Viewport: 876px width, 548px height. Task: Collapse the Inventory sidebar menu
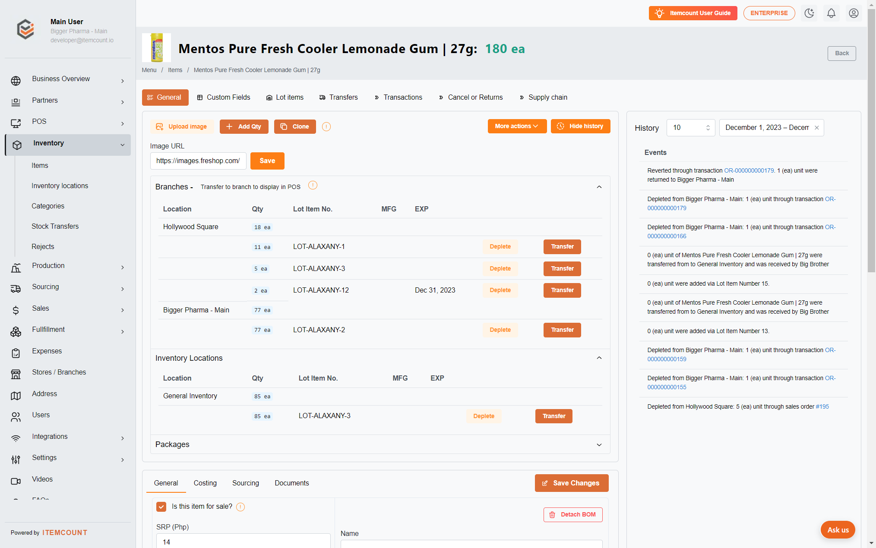point(68,145)
